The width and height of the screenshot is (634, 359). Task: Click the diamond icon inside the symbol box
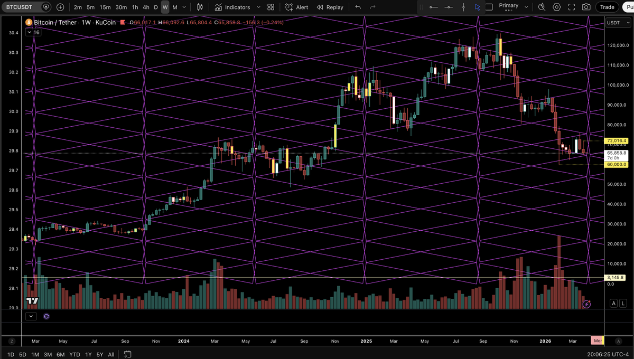tap(46, 7)
